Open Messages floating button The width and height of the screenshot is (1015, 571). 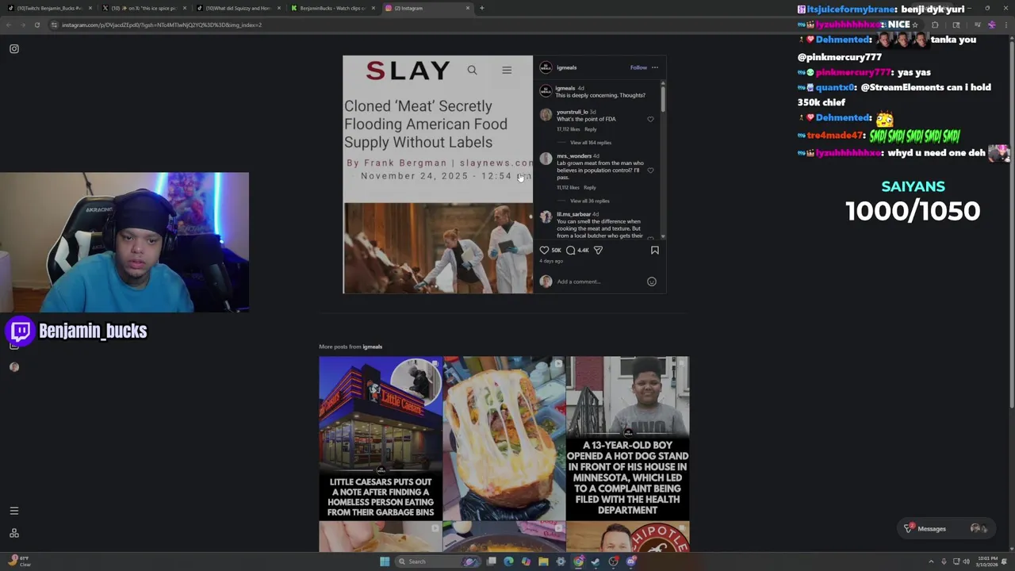tap(948, 529)
